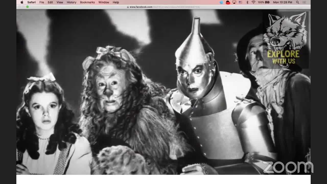Click the Wizard of Oz video frame
This screenshot has width=327, height=184.
coord(163,92)
